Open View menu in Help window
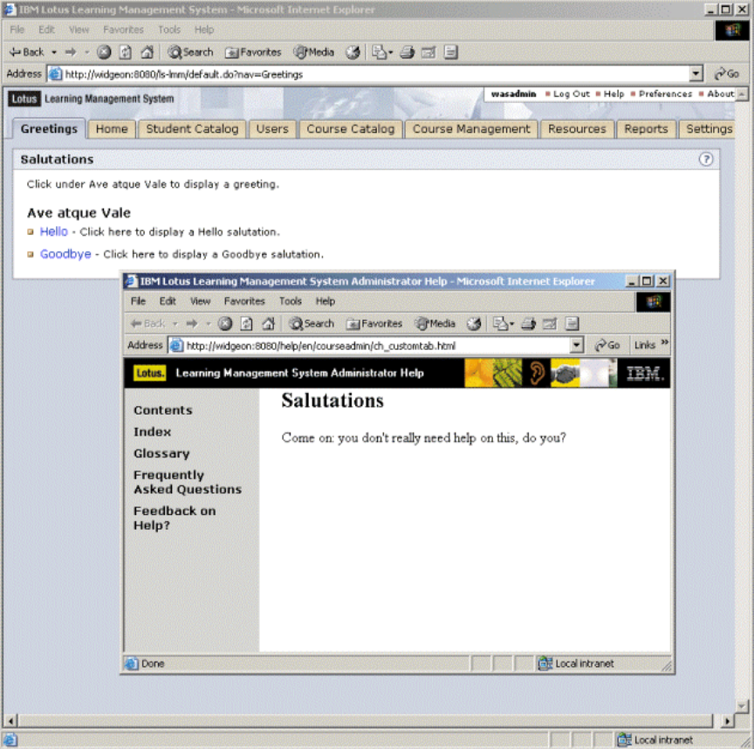Image resolution: width=754 pixels, height=749 pixels. (200, 301)
